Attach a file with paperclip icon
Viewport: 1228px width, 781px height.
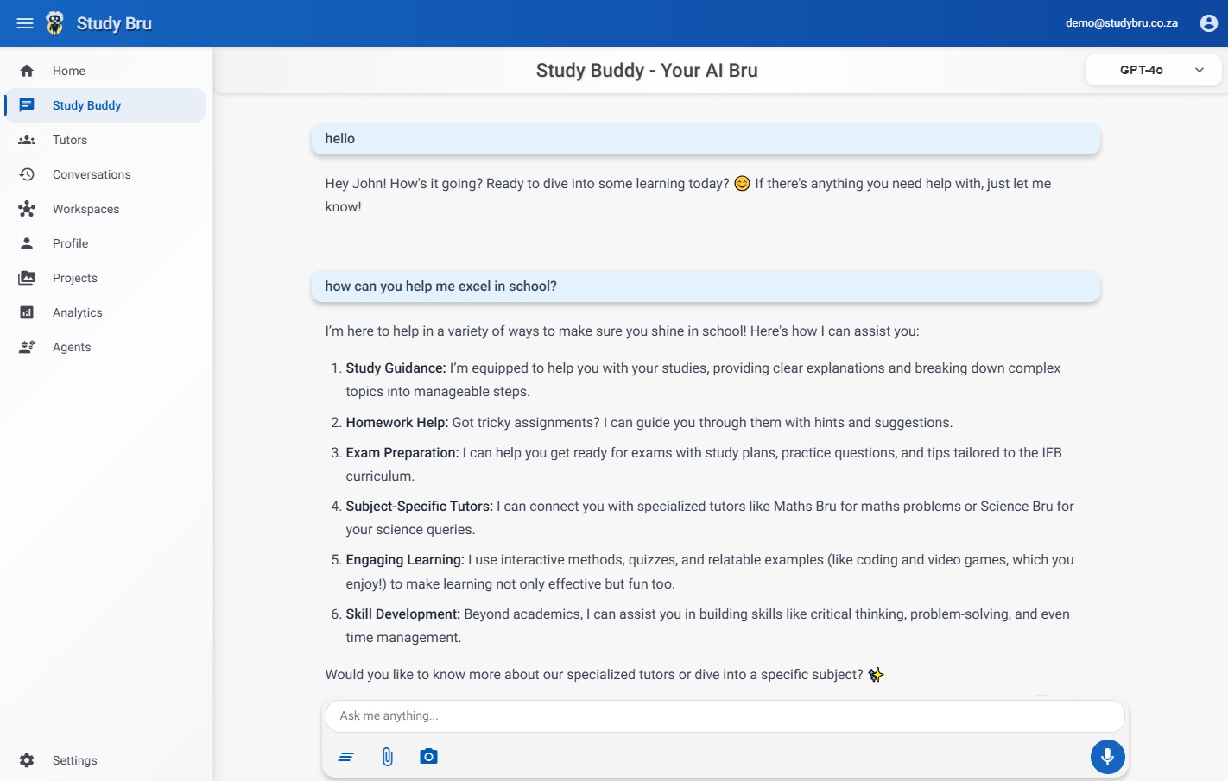point(387,757)
